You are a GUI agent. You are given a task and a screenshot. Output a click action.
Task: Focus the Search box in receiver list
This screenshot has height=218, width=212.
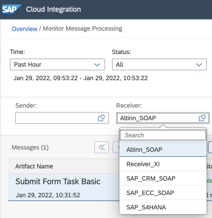(x=163, y=135)
